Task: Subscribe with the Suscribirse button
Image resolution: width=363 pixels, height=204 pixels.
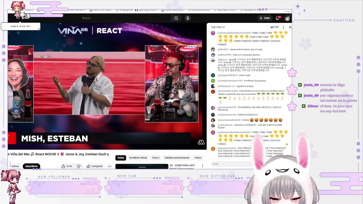Action: point(31,166)
